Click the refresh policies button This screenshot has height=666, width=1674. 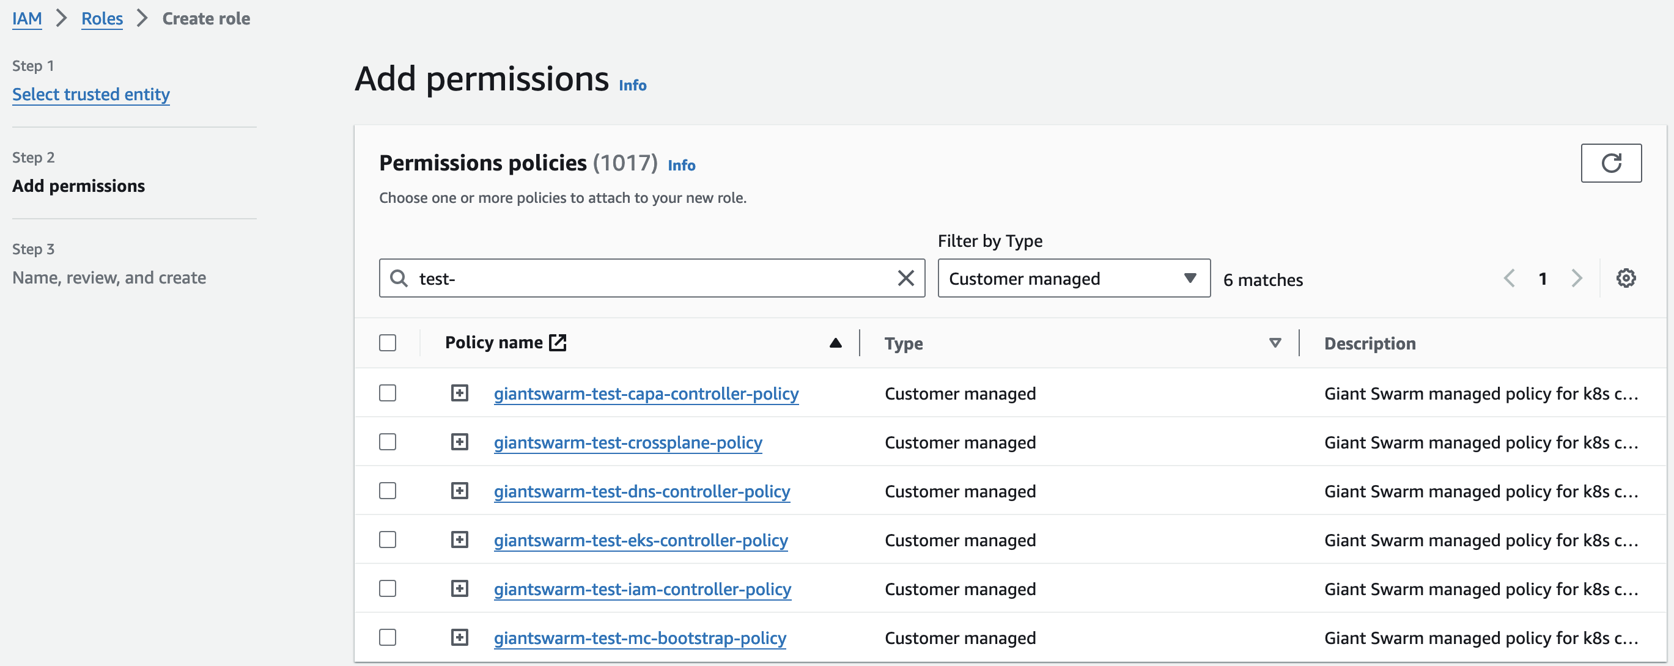[1610, 163]
